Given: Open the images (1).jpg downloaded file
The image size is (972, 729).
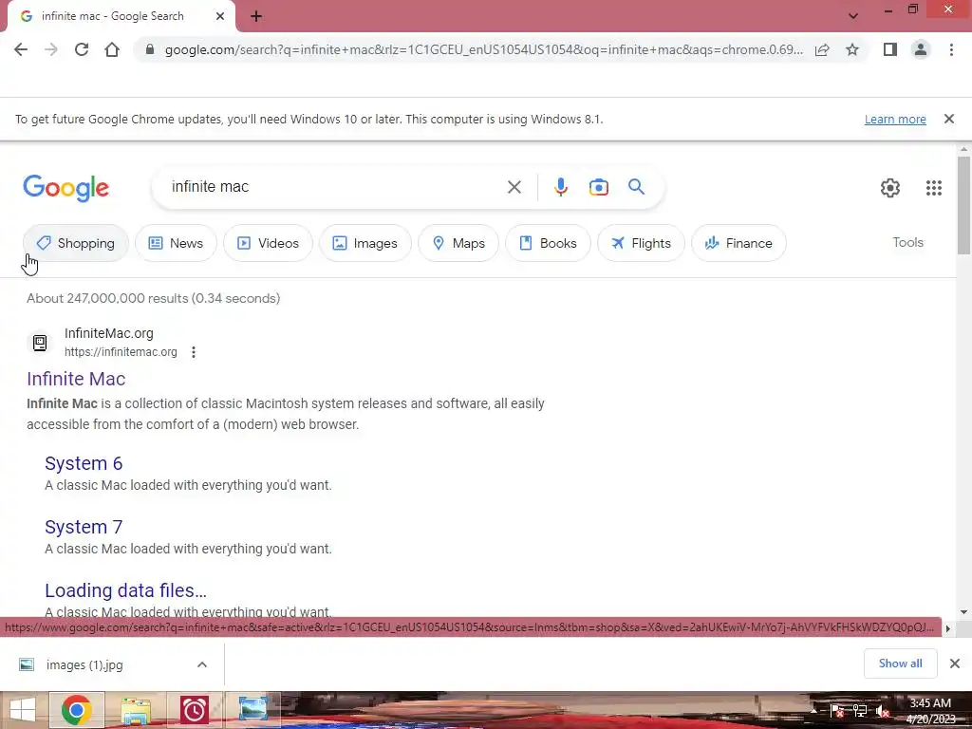Looking at the screenshot, I should [x=84, y=664].
